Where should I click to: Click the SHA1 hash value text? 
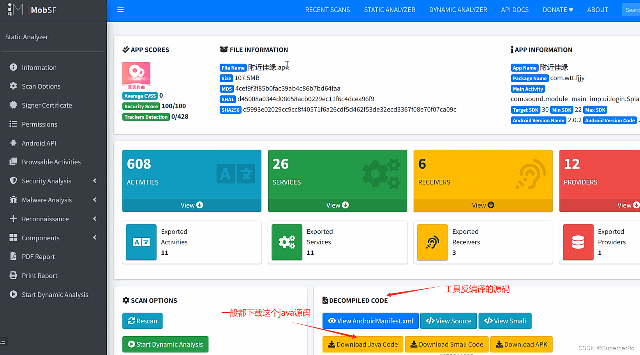tap(306, 99)
